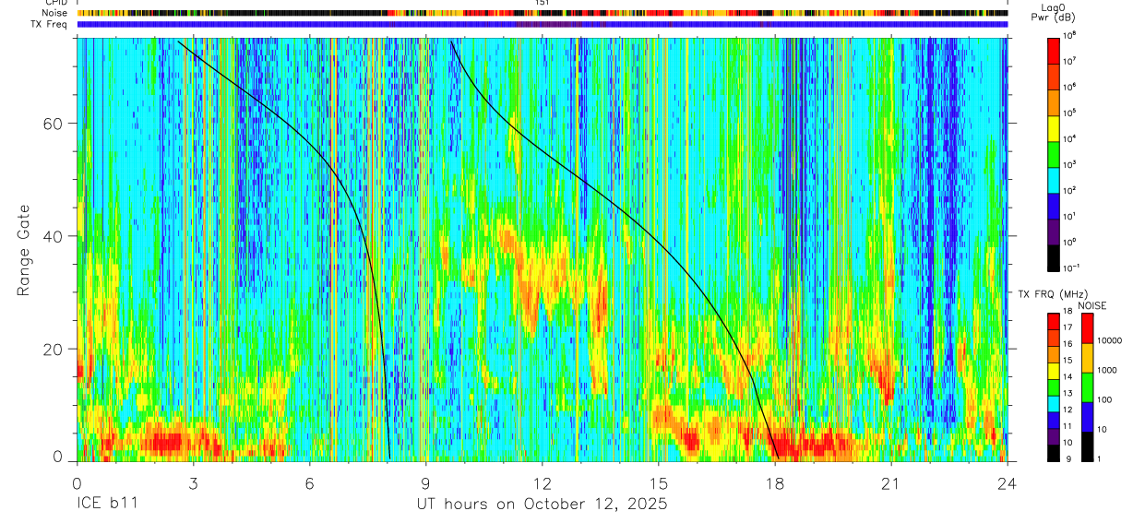1133x523 pixels.
Task: Click the red 10^8 segment of Lag0 power colorbar
Action: click(x=1054, y=51)
